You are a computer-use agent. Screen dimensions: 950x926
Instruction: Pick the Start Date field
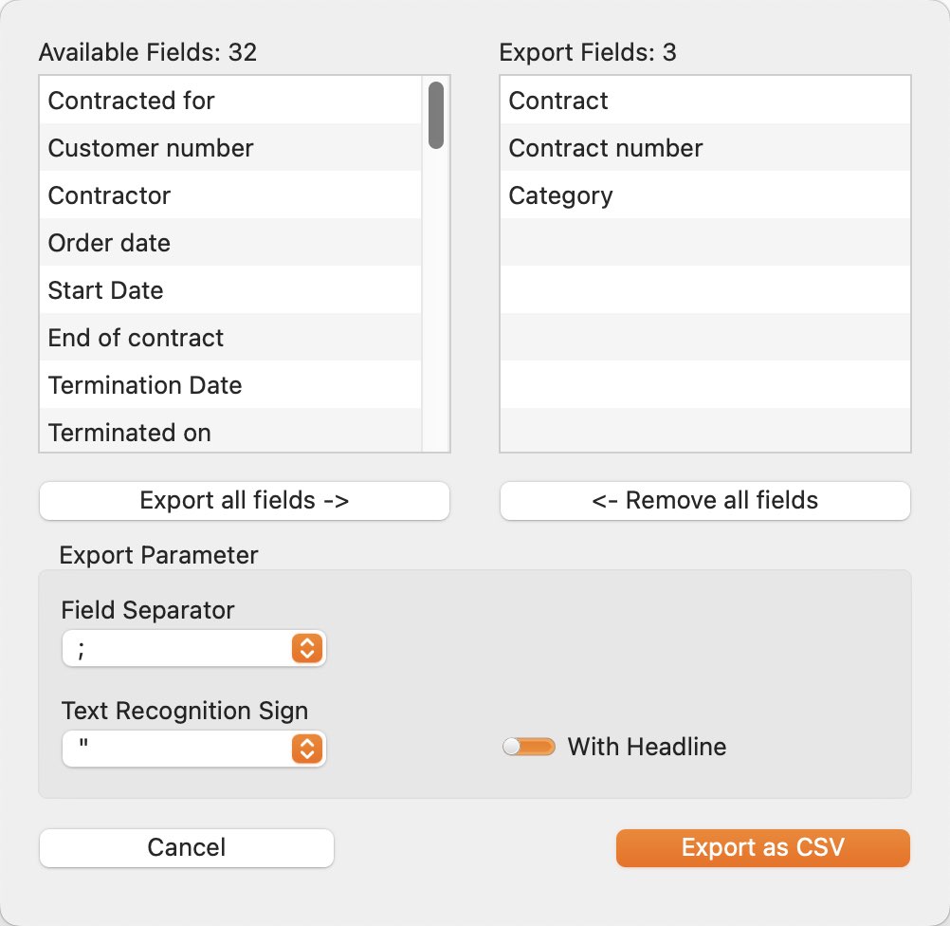tap(230, 289)
